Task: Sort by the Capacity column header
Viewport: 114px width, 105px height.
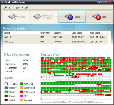Action: (x=62, y=33)
